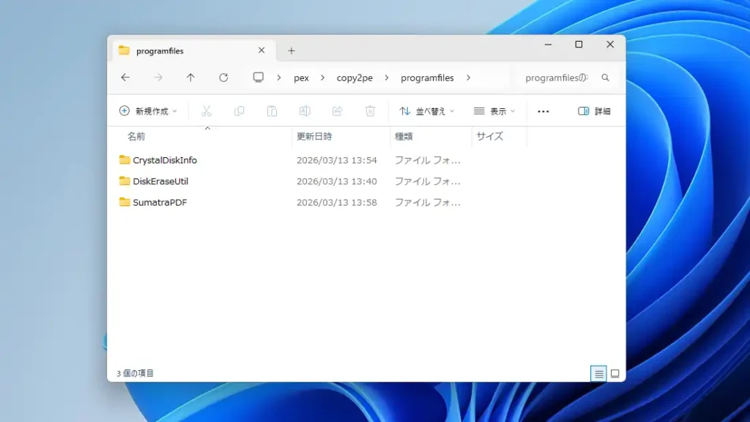This screenshot has height=422, width=750.
Task: Click the Paste icon
Action: [x=272, y=110]
